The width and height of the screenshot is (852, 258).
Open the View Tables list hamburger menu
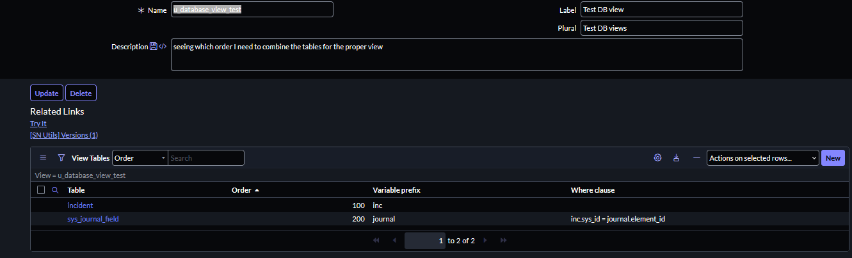click(43, 157)
